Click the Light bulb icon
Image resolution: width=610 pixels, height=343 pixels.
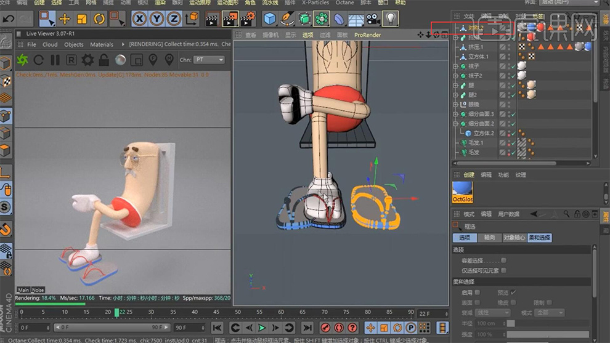(x=391, y=18)
